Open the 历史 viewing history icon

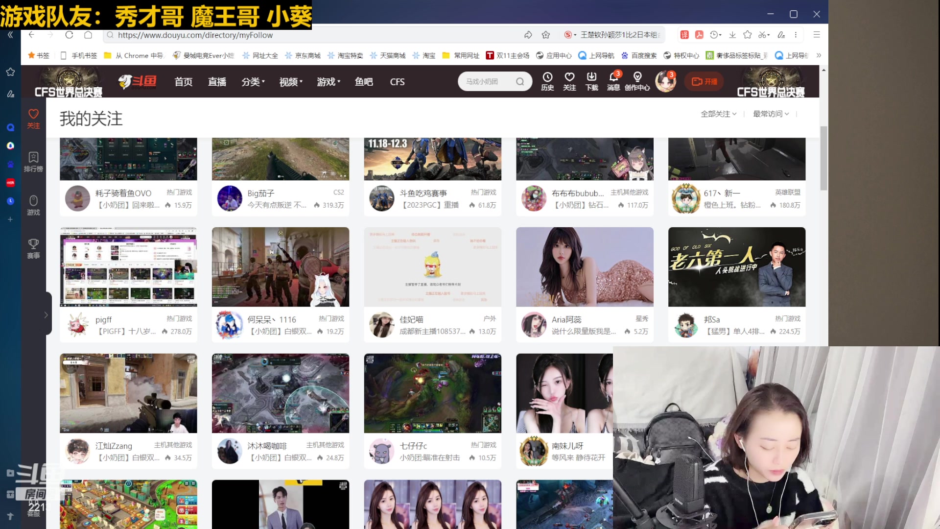(547, 81)
